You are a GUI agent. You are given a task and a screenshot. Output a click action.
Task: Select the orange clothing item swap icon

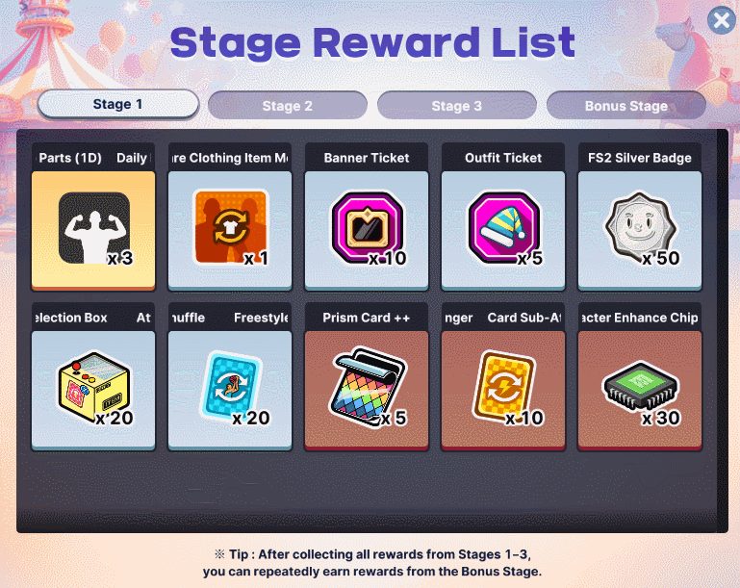230,226
